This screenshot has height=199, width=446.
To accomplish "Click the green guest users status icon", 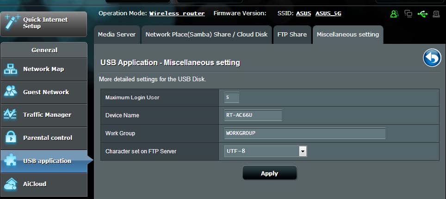I will pos(394,14).
